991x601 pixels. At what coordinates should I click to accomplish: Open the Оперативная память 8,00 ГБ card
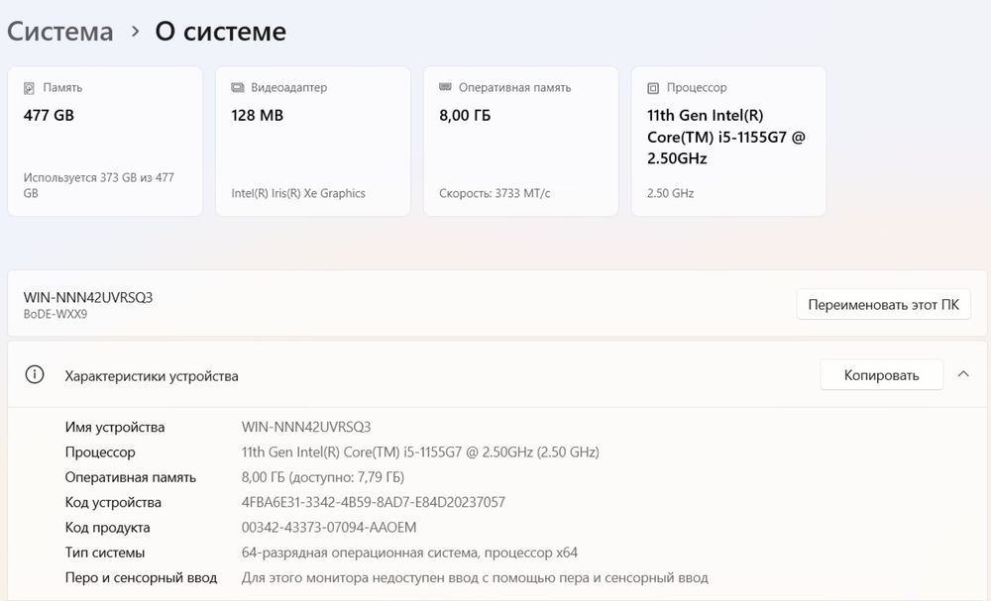521,142
